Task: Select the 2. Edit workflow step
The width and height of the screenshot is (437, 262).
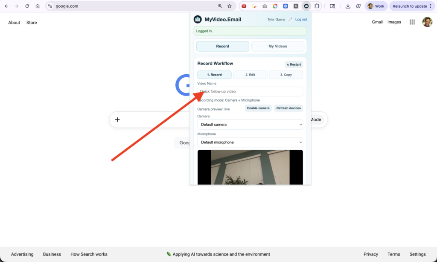Action: coord(250,75)
